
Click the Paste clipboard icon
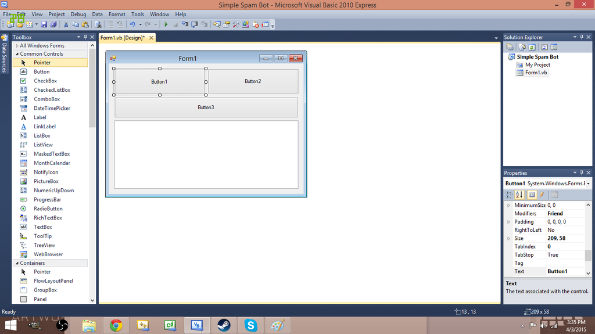click(85, 24)
